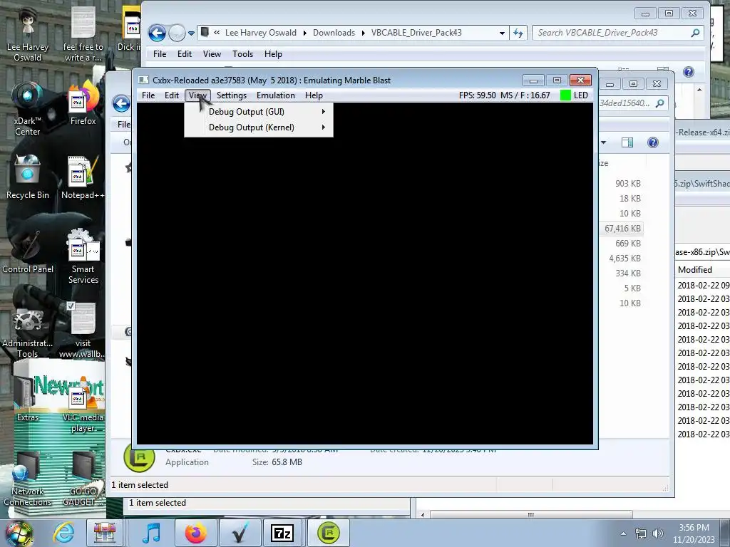
Task: Open Lee Harvey Oswald desktop icon
Action: click(28, 34)
